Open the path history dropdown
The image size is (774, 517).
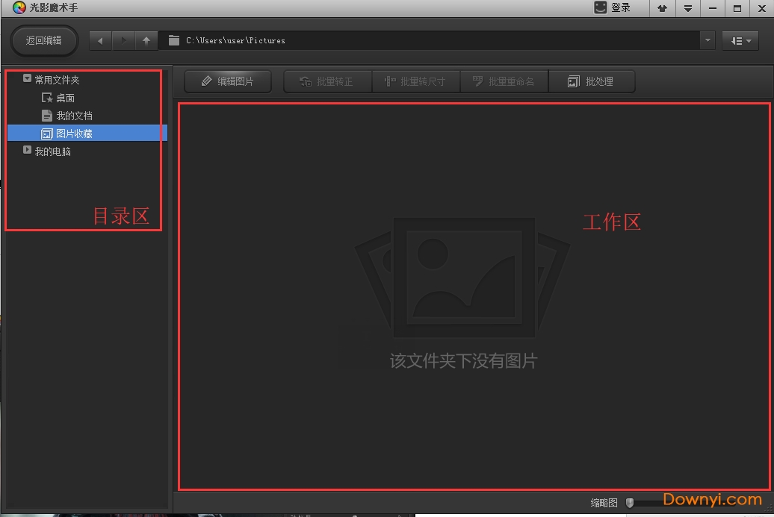[x=708, y=40]
